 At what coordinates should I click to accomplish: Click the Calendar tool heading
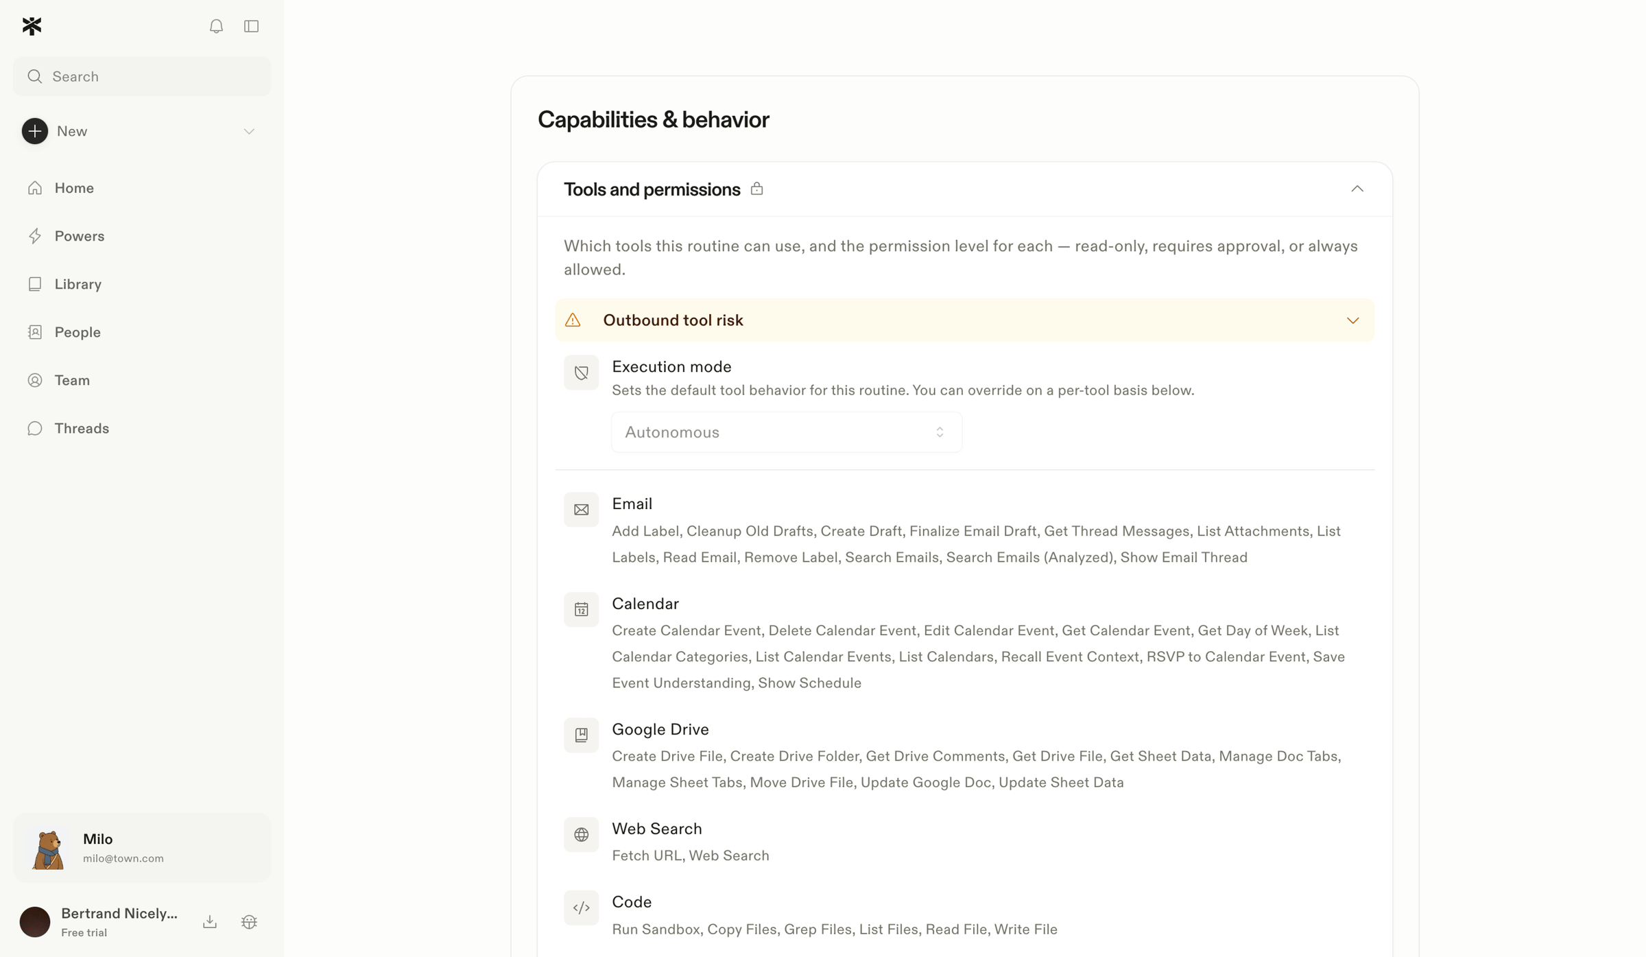(x=645, y=604)
